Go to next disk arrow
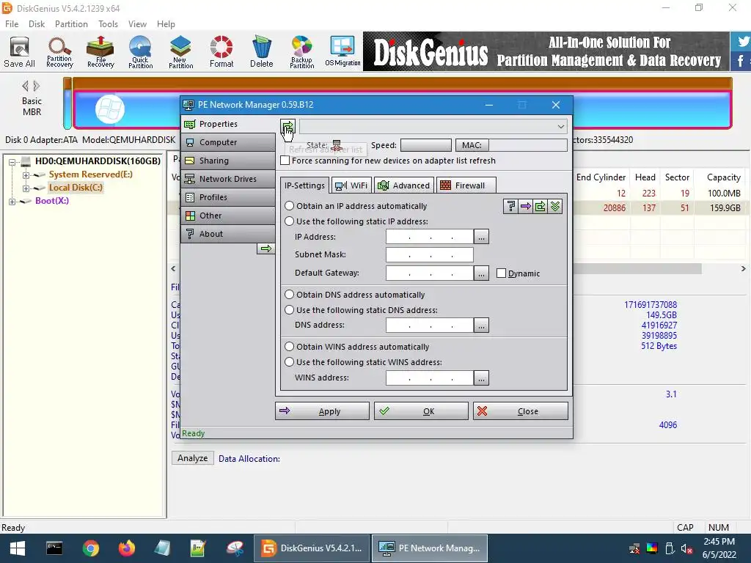Screen dimensions: 751x563 point(37,87)
